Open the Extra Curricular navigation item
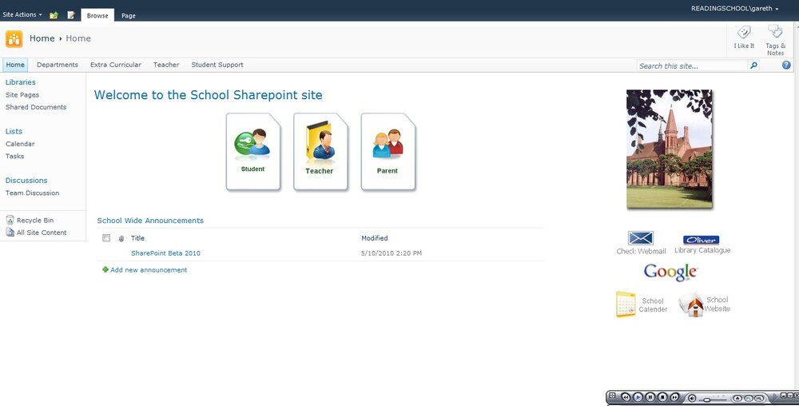 [x=116, y=65]
